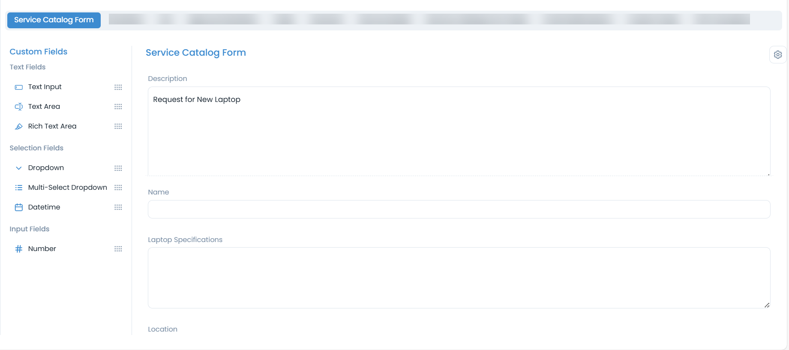
Task: Select the Rich Text Area label
Action: click(52, 126)
